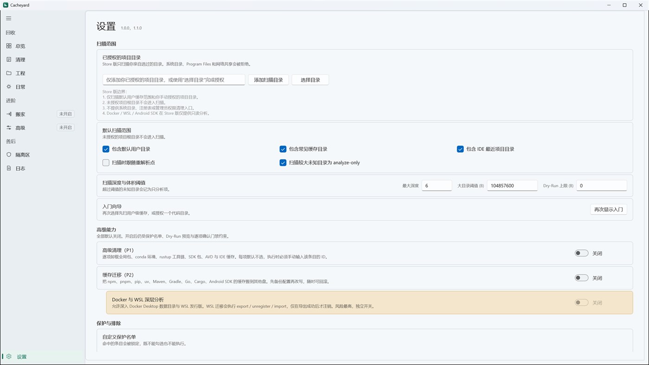Turn on 高级清理 (P1) switch
649x365 pixels.
581,253
